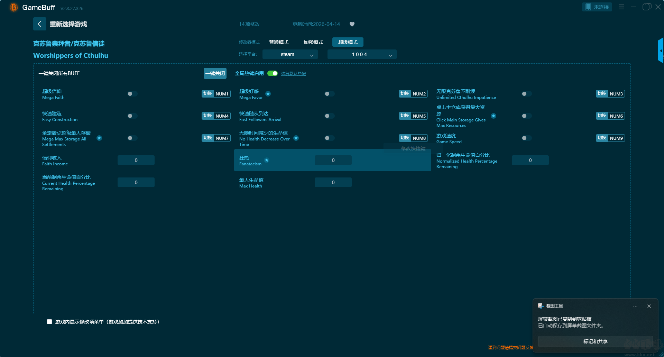Toggle Mega Favor switch
Viewport: 664px width, 357px height.
pyautogui.click(x=329, y=94)
